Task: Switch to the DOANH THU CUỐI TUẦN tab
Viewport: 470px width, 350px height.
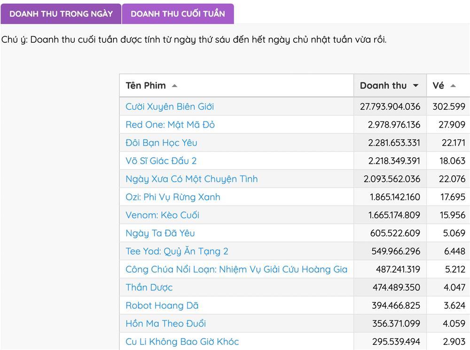Action: (178, 14)
